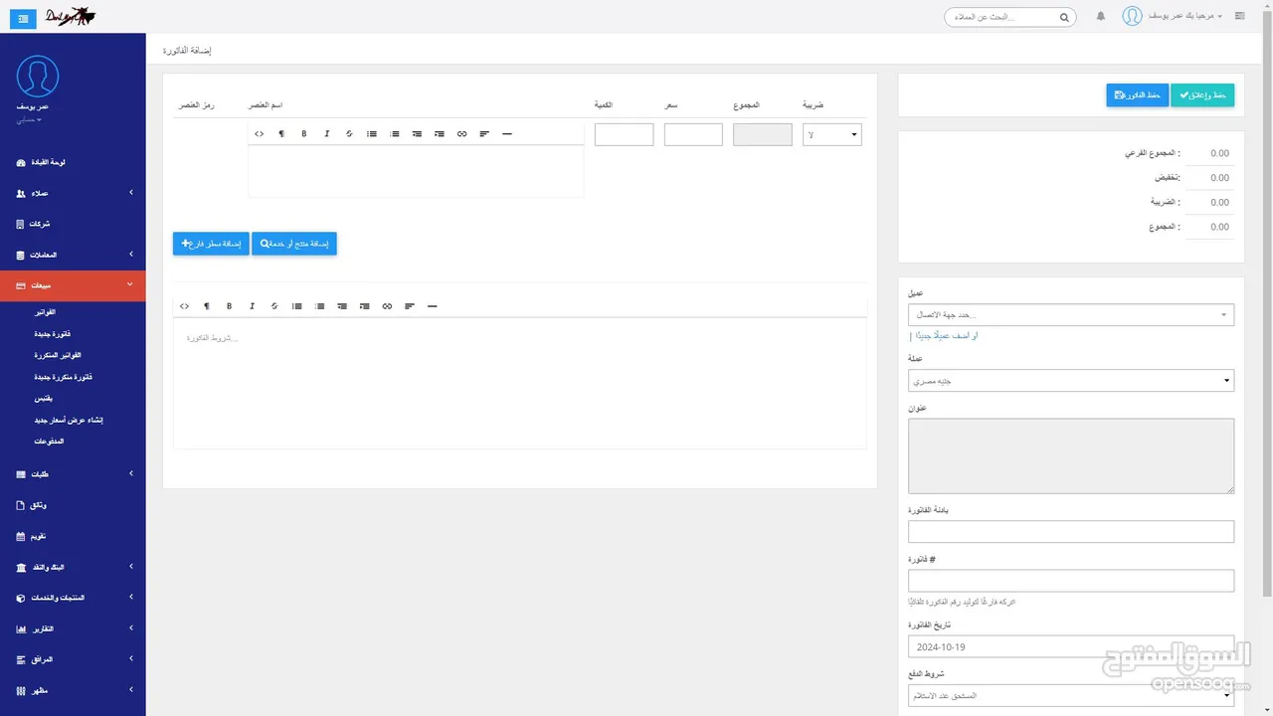This screenshot has height=716, width=1273.
Task: Click 'حفظ وإغلاق' save and close button
Action: click(x=1202, y=94)
